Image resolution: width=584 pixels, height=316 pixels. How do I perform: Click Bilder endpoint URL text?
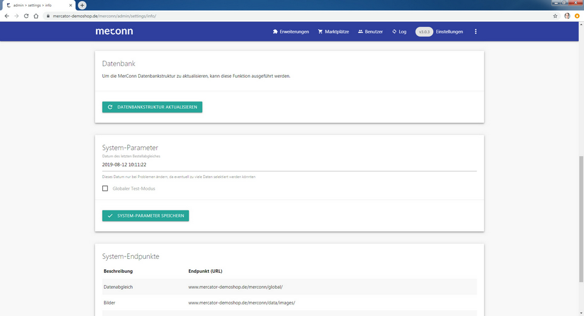pos(242,303)
